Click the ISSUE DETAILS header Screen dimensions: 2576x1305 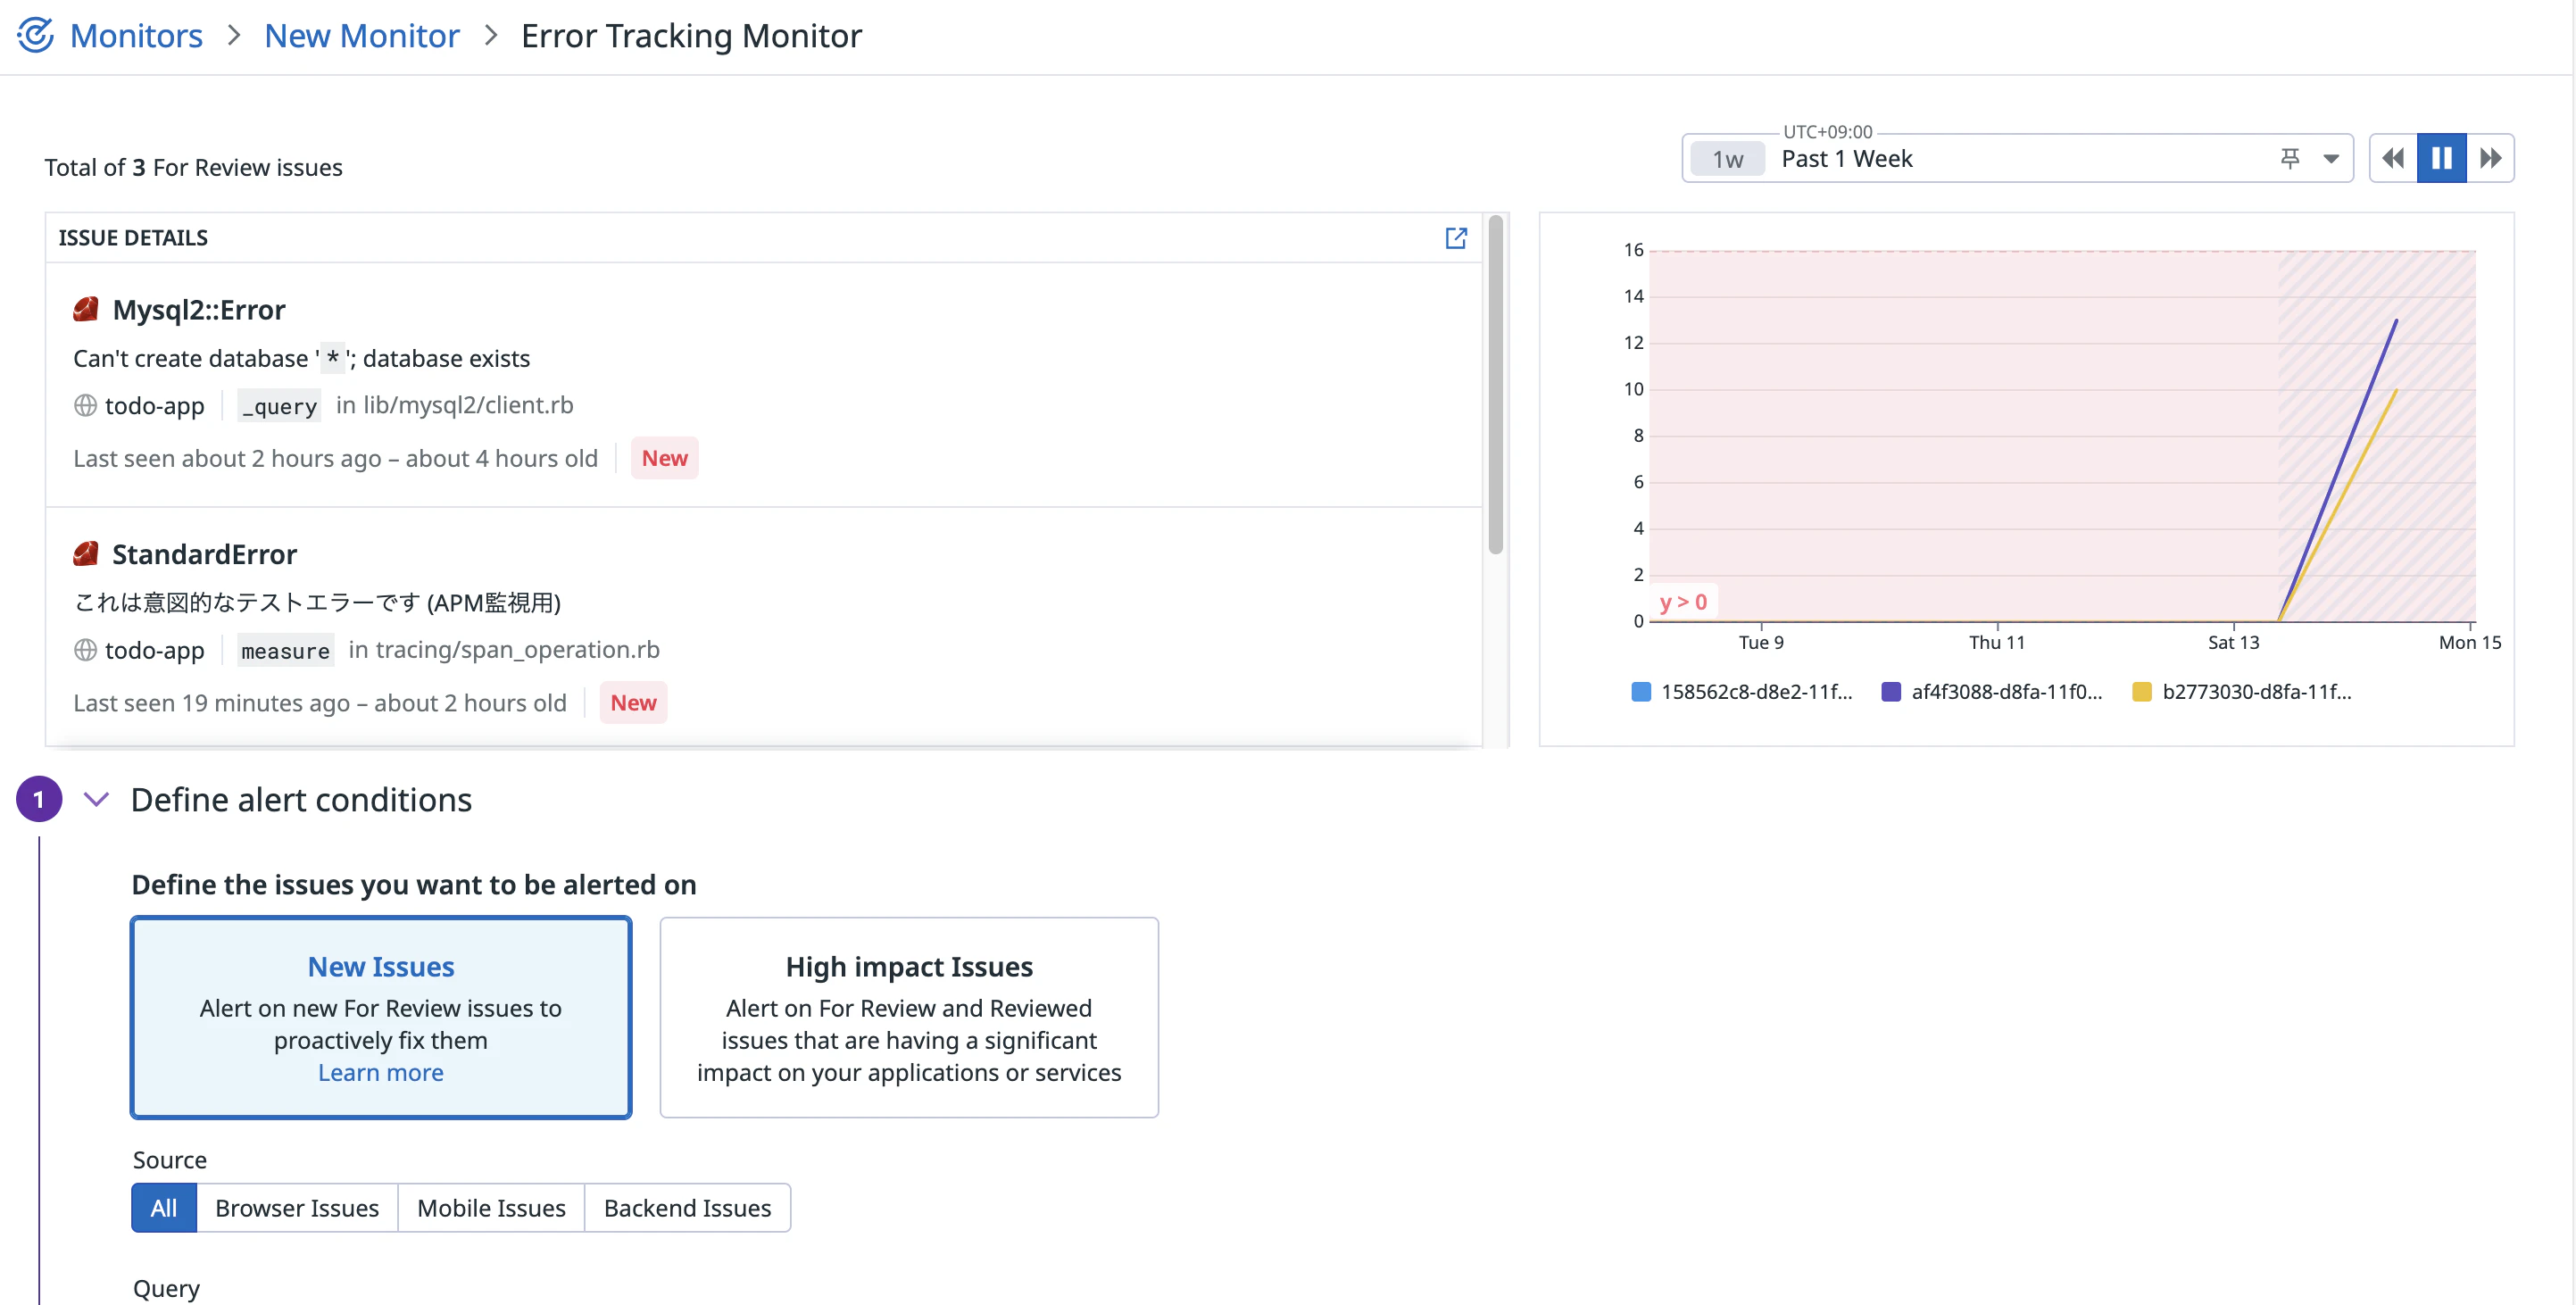(x=133, y=237)
